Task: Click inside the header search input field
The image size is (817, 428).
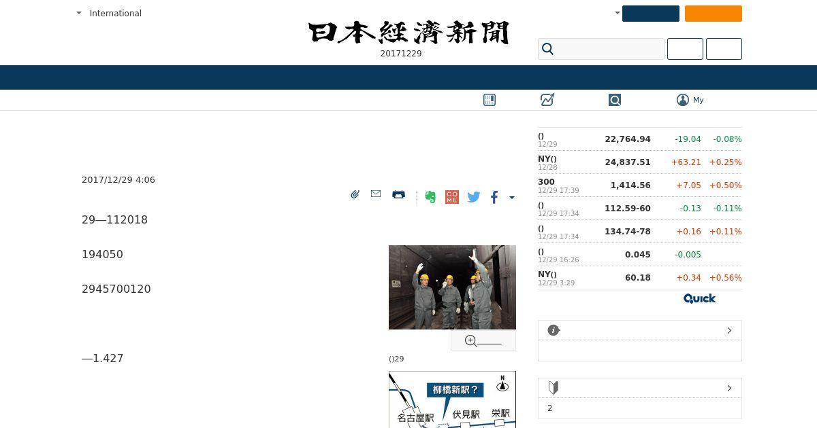Action: click(601, 49)
